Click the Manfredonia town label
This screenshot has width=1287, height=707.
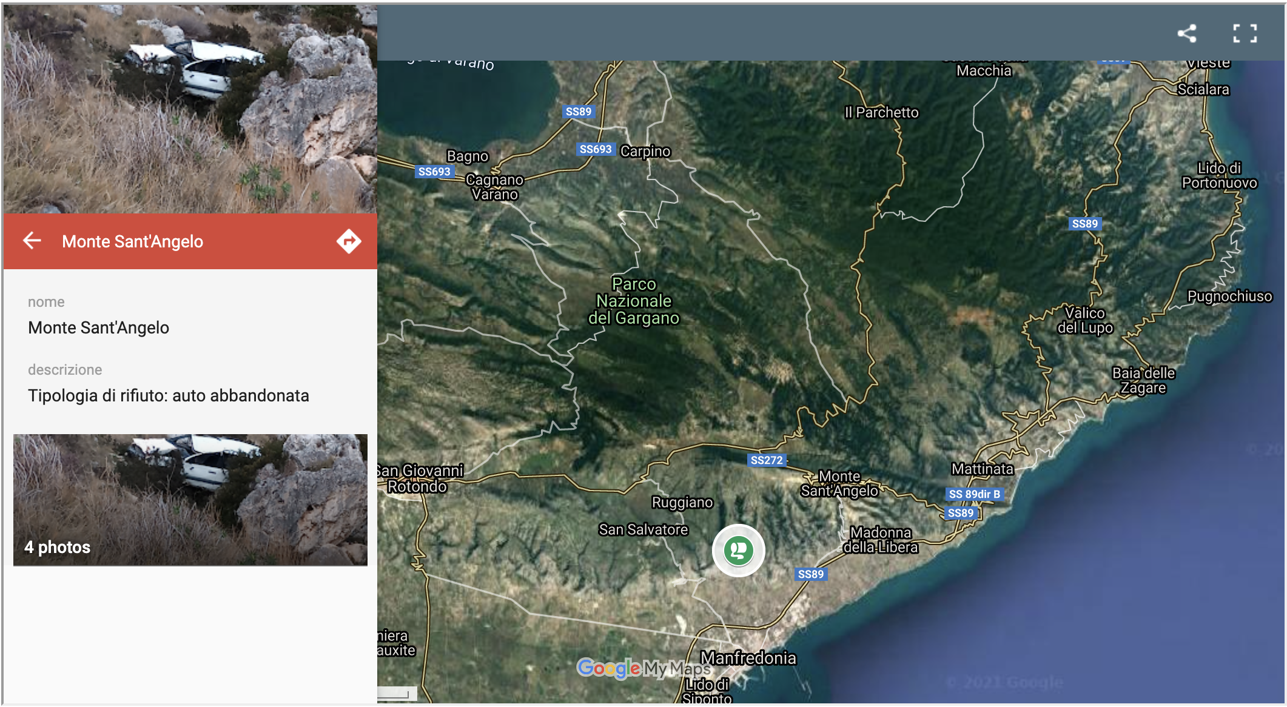click(748, 658)
